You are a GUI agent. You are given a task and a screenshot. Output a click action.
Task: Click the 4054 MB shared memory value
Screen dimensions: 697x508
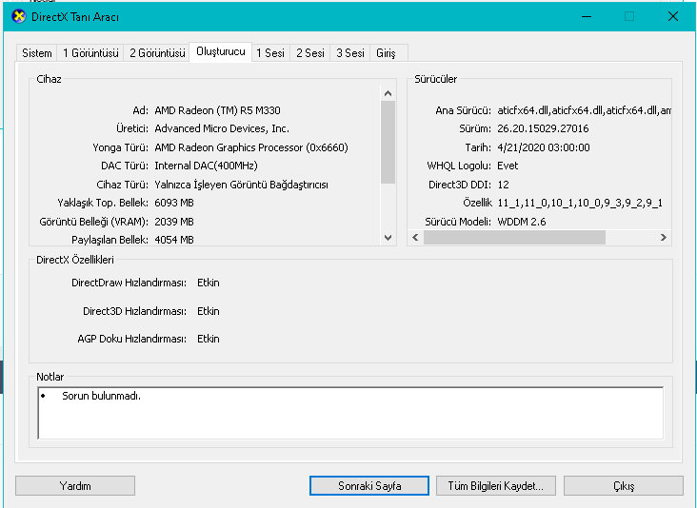[174, 240]
